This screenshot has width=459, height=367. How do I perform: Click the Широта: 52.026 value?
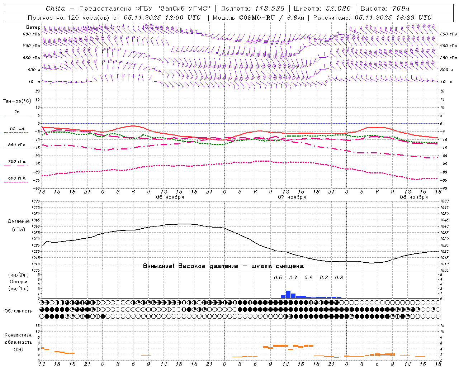click(x=322, y=9)
